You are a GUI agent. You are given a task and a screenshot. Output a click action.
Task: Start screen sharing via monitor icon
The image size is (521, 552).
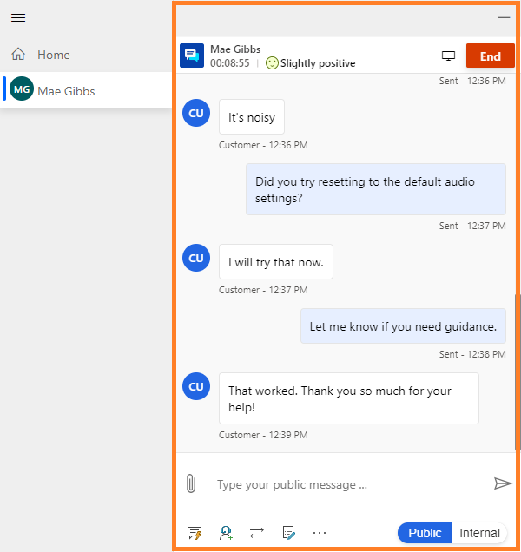[448, 56]
